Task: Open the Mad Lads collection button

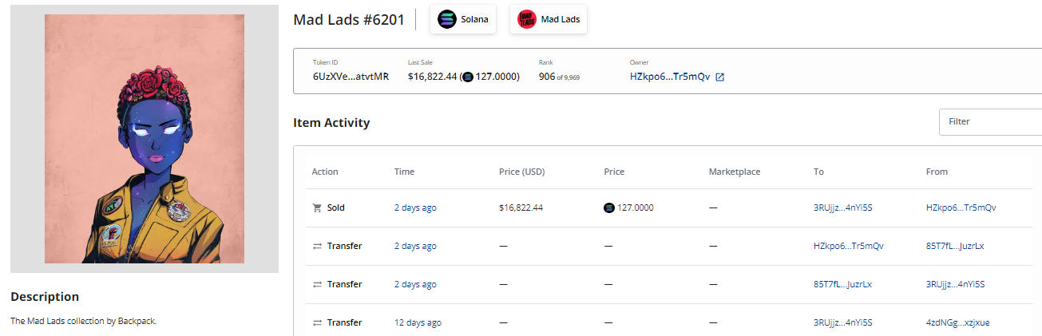Action: point(549,19)
